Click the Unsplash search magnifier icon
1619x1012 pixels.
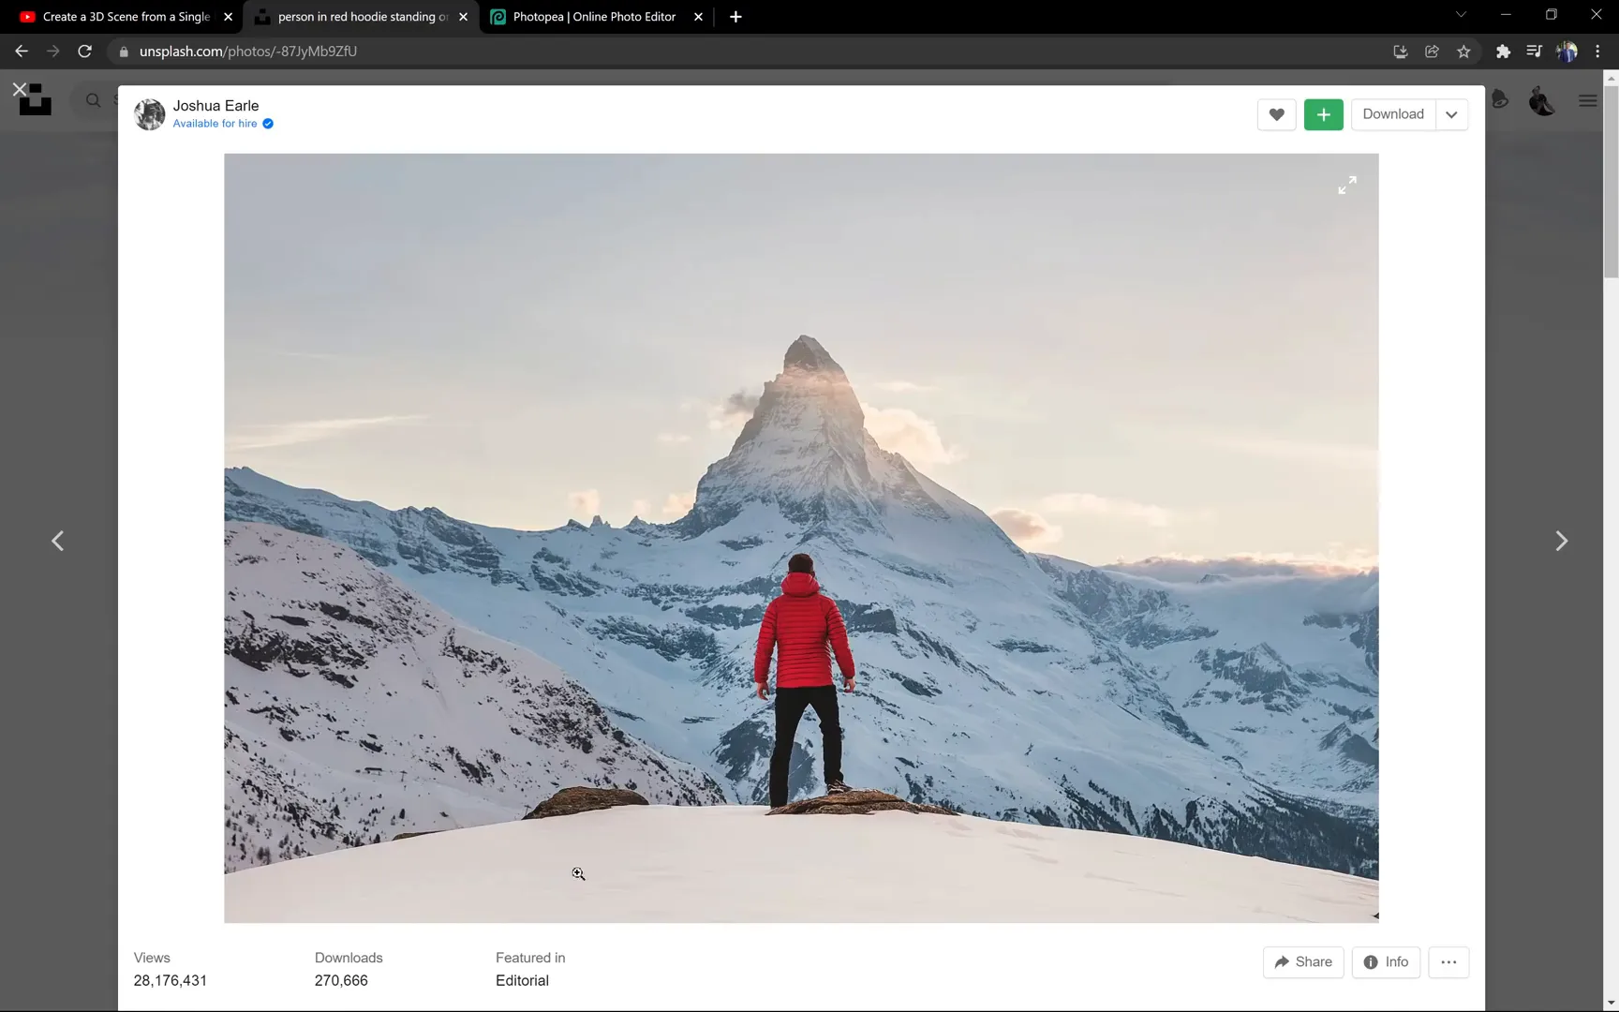click(93, 100)
